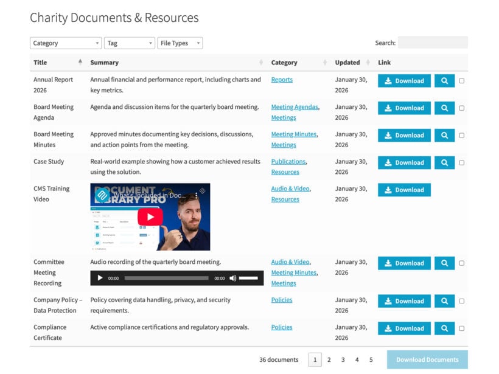Preview the Compliance Certificate document
The image size is (499, 374).
point(445,328)
